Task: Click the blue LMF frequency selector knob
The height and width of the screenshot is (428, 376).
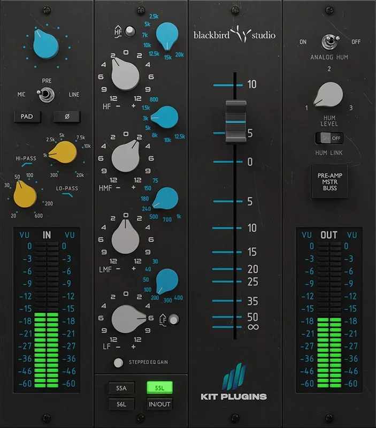Action: click(x=166, y=198)
